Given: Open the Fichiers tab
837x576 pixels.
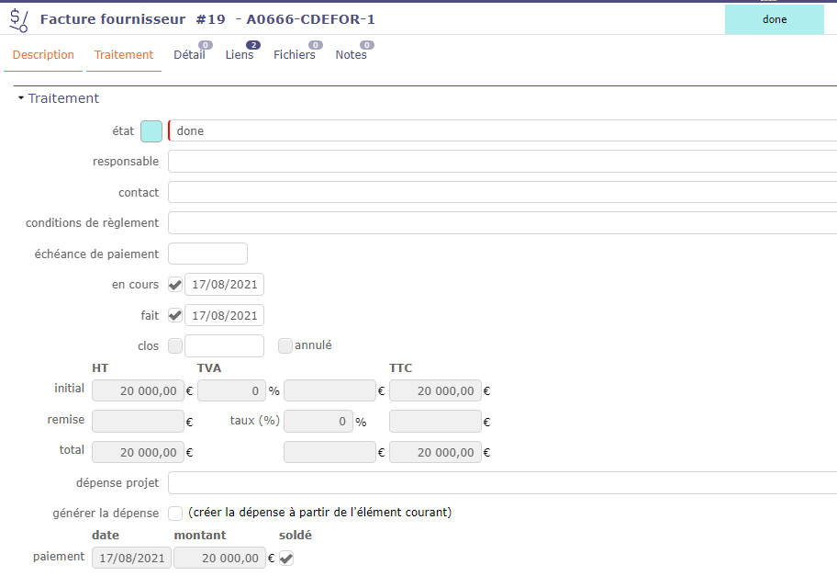Looking at the screenshot, I should (294, 55).
